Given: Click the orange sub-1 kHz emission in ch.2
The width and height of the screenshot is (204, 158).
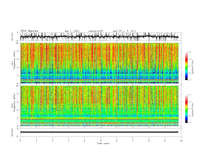Looking at the screenshot, I should click(x=109, y=123).
